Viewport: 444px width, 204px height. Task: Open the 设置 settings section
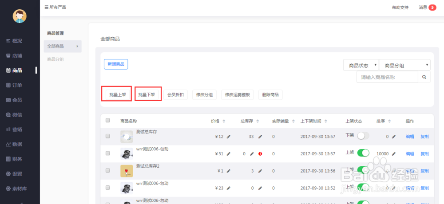(x=14, y=174)
